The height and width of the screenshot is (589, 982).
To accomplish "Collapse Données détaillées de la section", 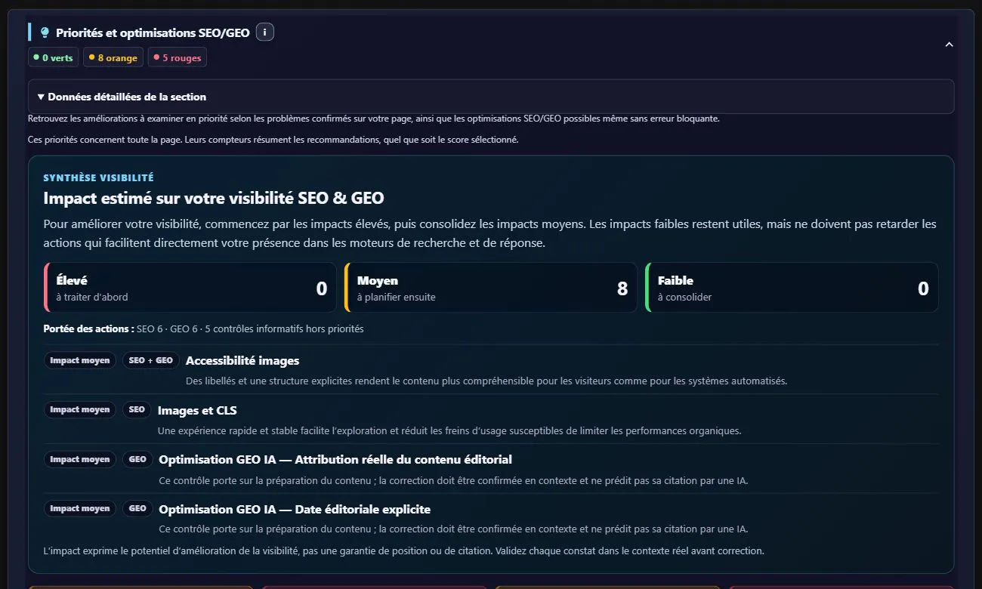I will click(x=491, y=97).
